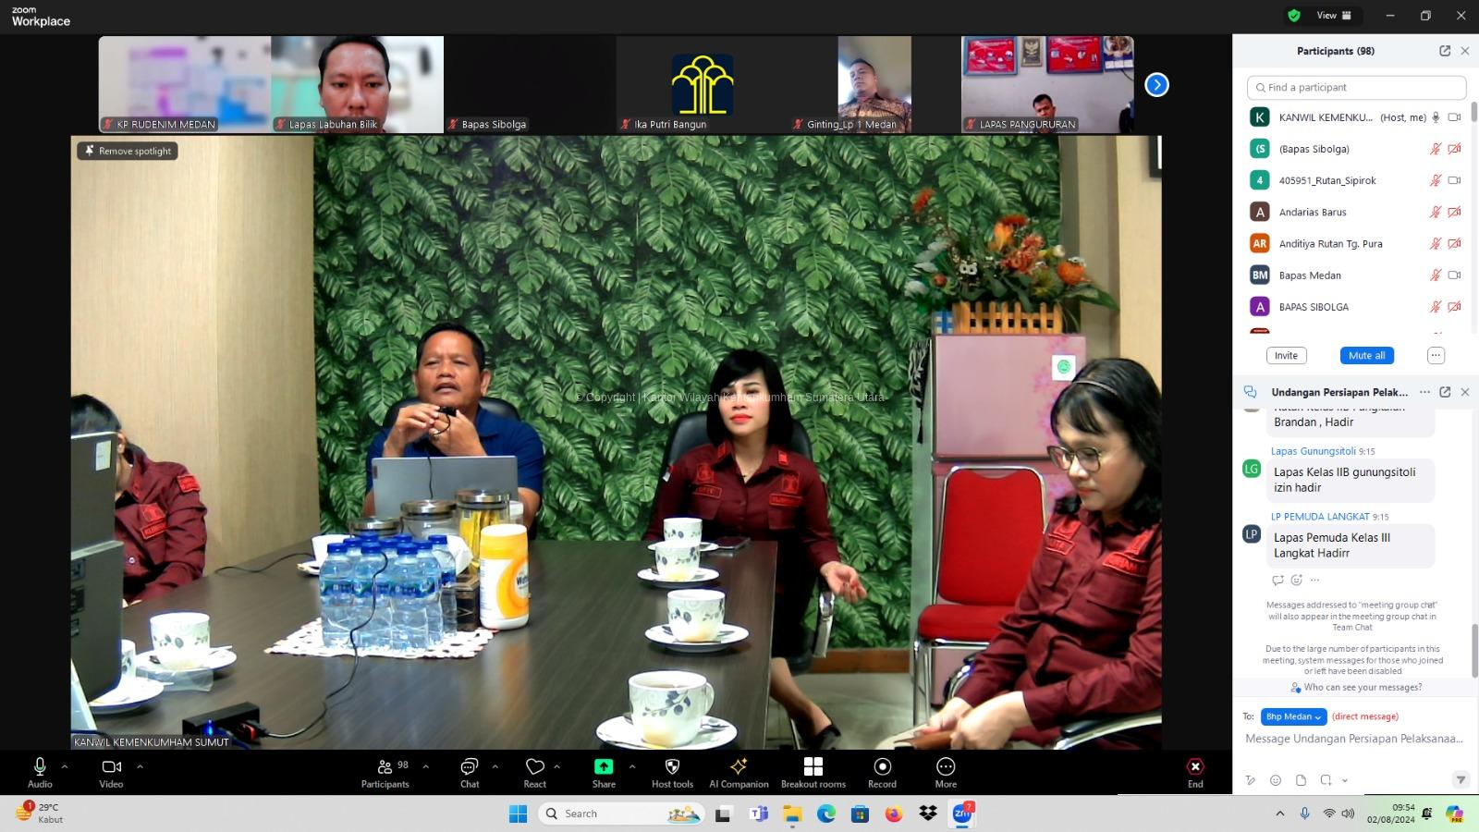
Task: Pop out the Participants panel
Action: (1445, 51)
